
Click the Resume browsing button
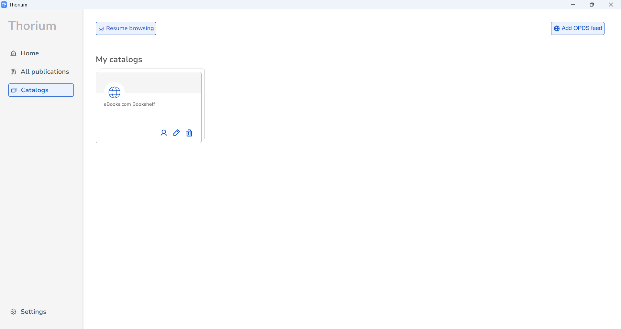coord(126,28)
